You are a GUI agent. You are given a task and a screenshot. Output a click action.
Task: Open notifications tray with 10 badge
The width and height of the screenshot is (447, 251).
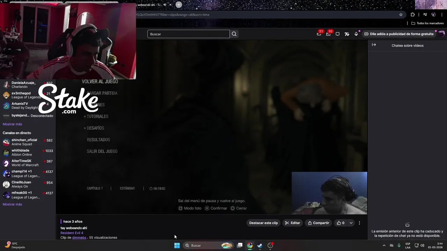[x=328, y=34]
